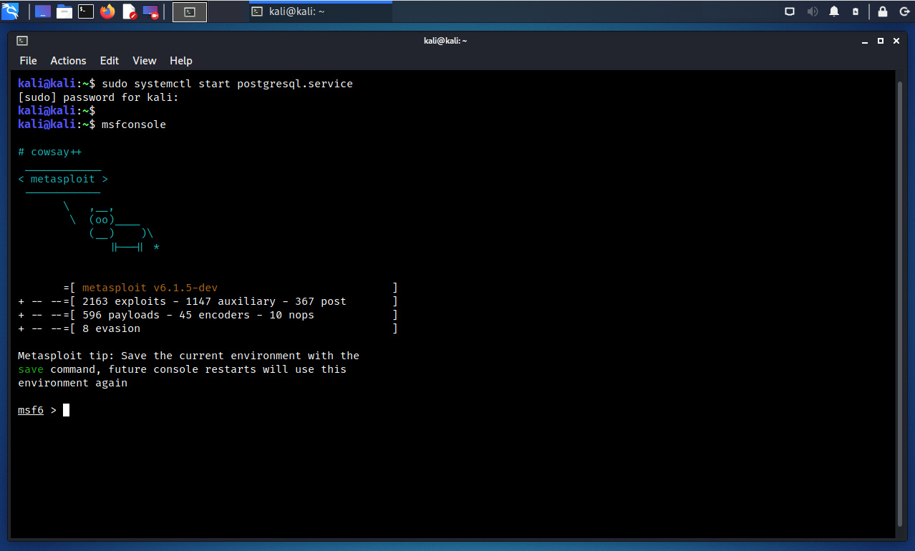The width and height of the screenshot is (915, 551).
Task: Launch Firefox browser
Action: (x=107, y=11)
